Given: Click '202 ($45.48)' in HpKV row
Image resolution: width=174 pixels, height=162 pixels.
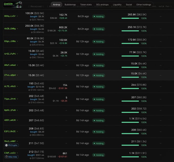Looking at the screenshot, I should pos(36,110).
